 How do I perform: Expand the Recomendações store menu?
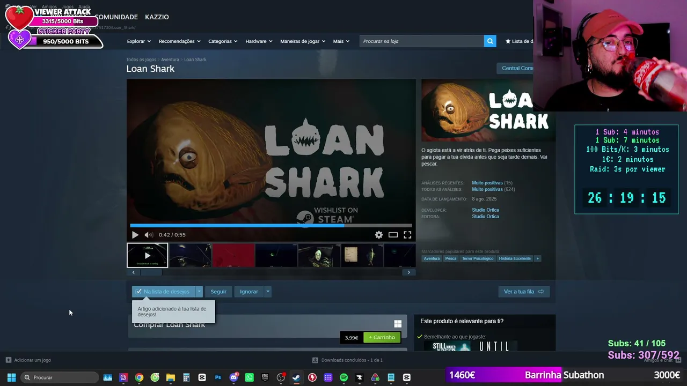(x=180, y=41)
